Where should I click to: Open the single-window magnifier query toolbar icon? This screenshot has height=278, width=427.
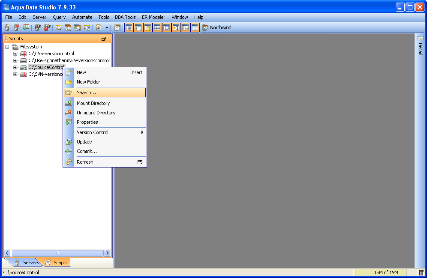[58, 27]
